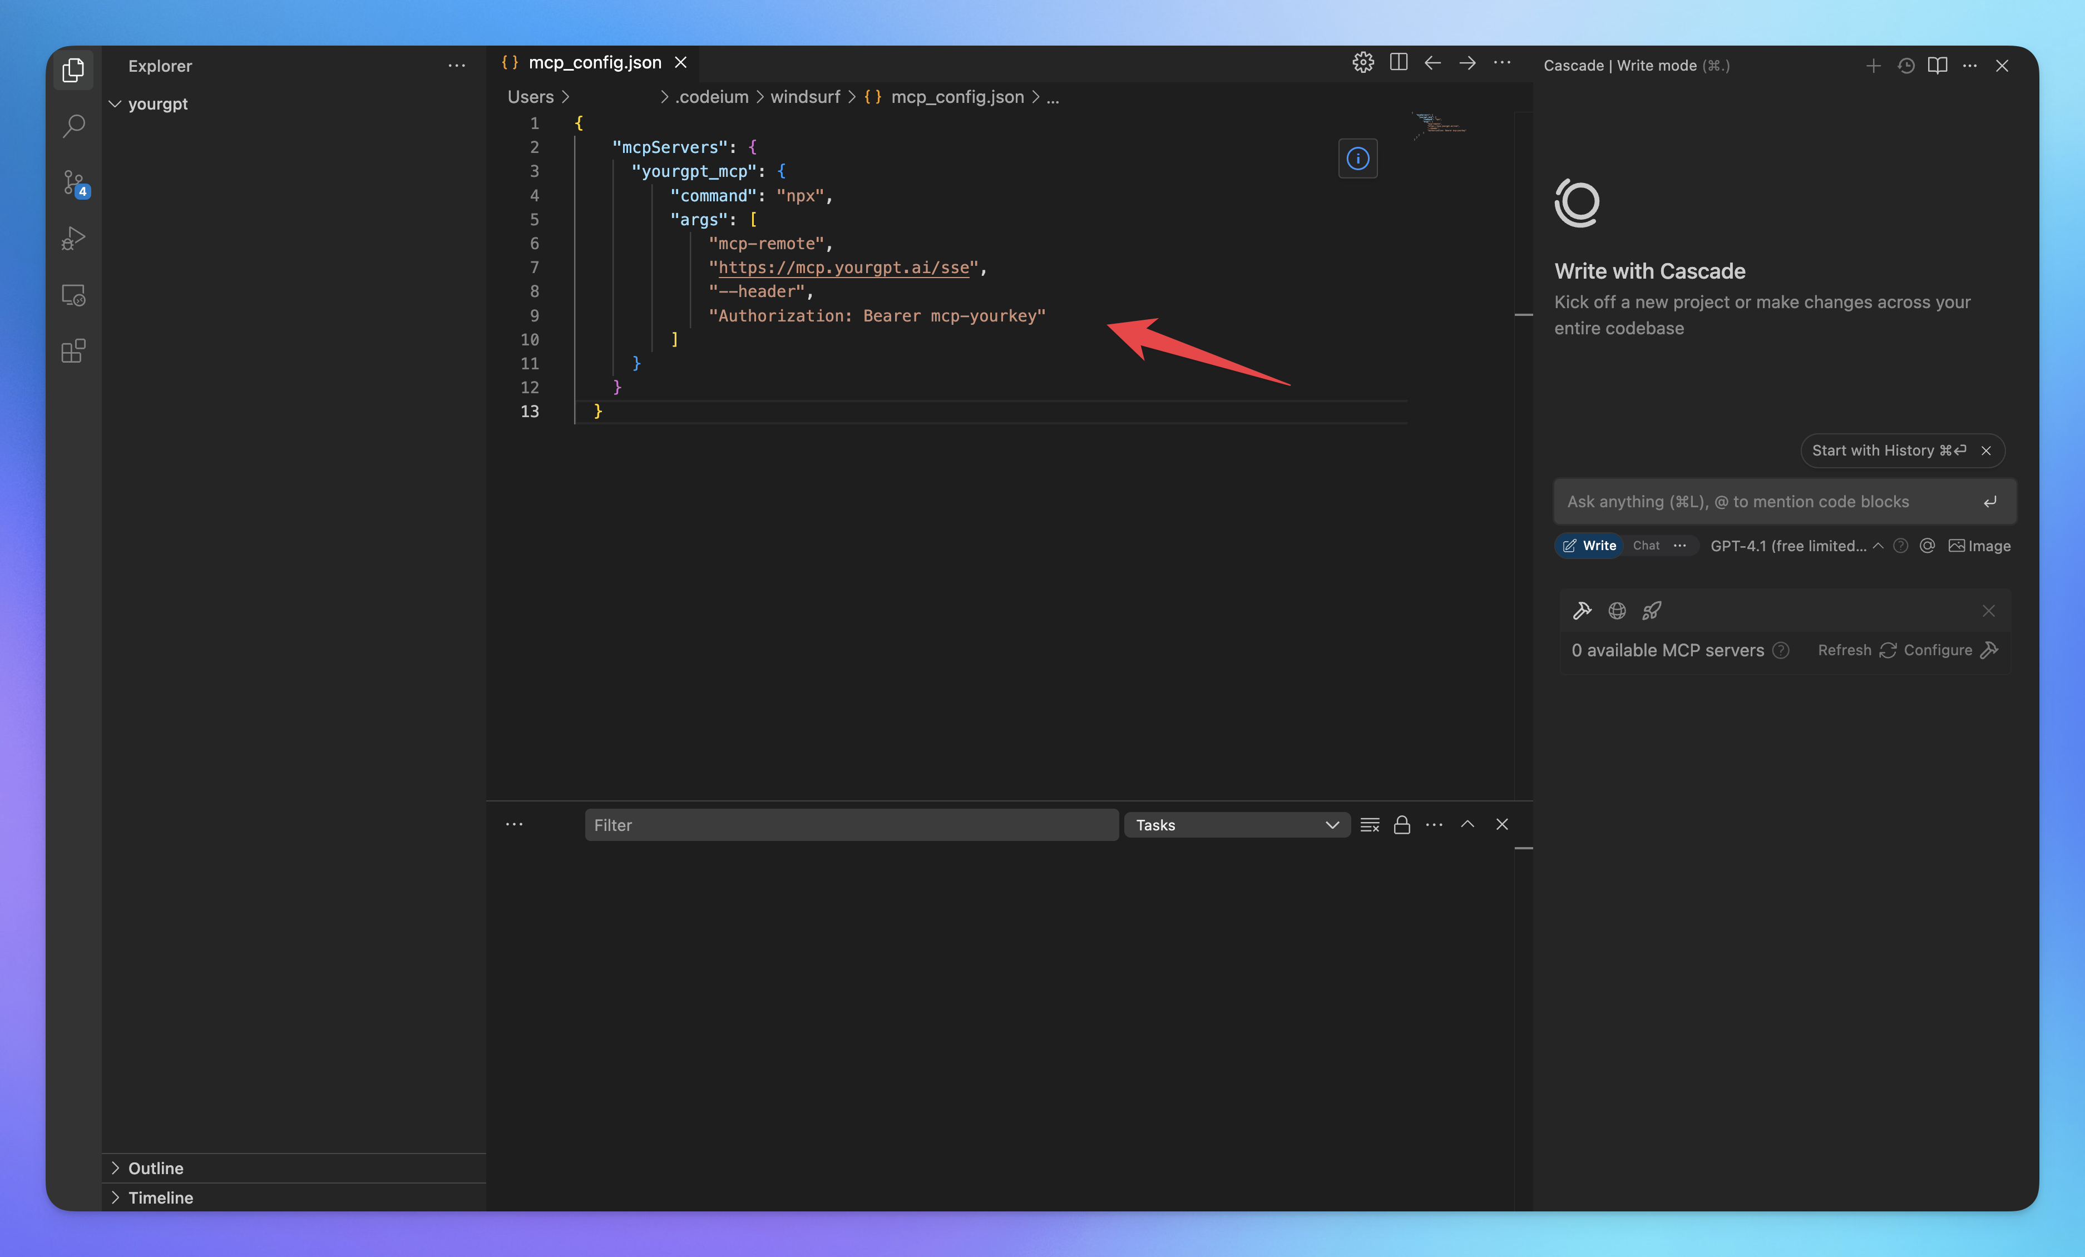Configure MCP servers
The height and width of the screenshot is (1257, 2085).
pos(1951,650)
